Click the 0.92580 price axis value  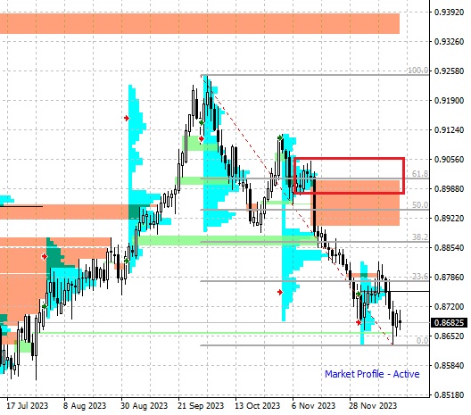[x=450, y=71]
